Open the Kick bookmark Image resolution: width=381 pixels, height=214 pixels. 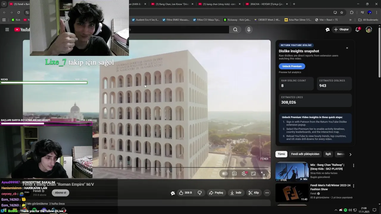[16, 20]
